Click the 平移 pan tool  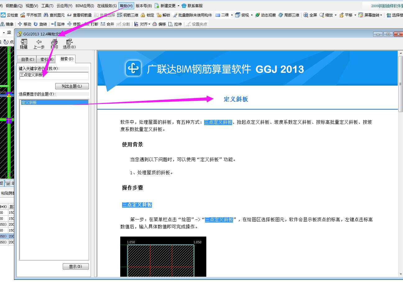pyautogui.click(x=346, y=15)
